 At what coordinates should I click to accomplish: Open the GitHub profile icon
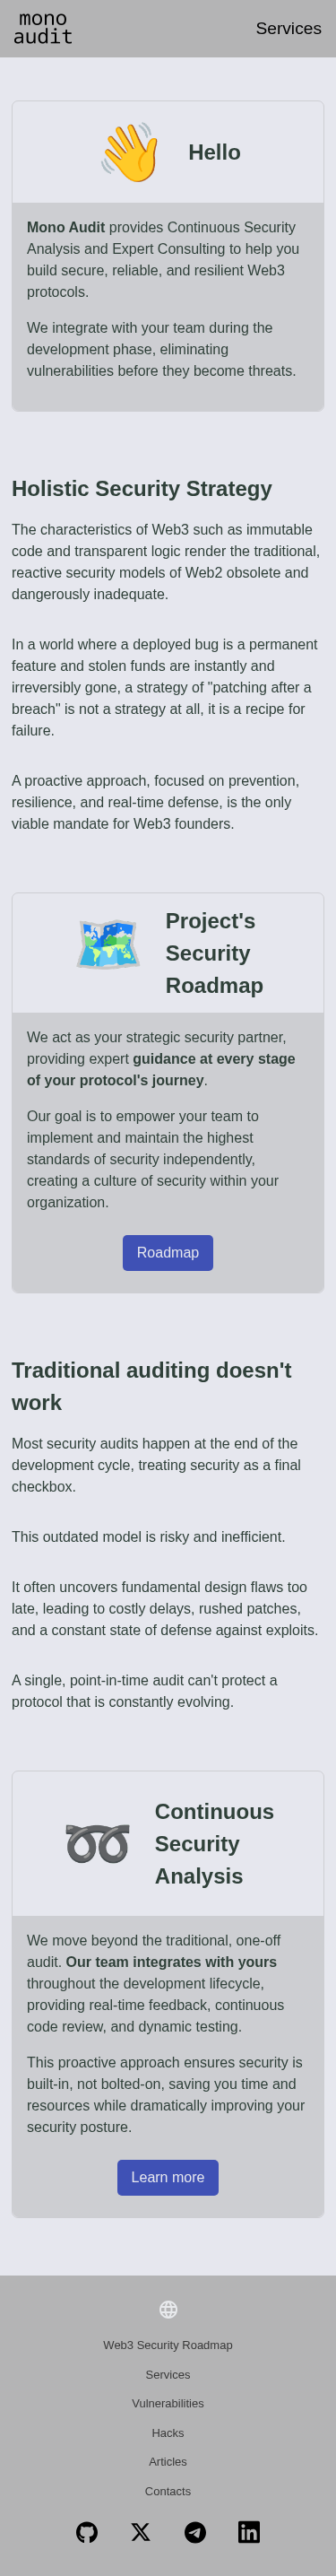(x=87, y=2532)
